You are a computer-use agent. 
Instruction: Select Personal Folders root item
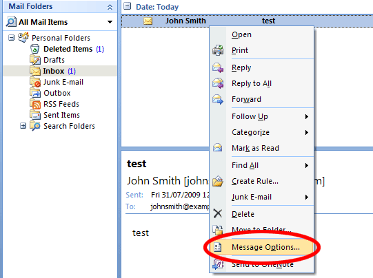(x=61, y=38)
